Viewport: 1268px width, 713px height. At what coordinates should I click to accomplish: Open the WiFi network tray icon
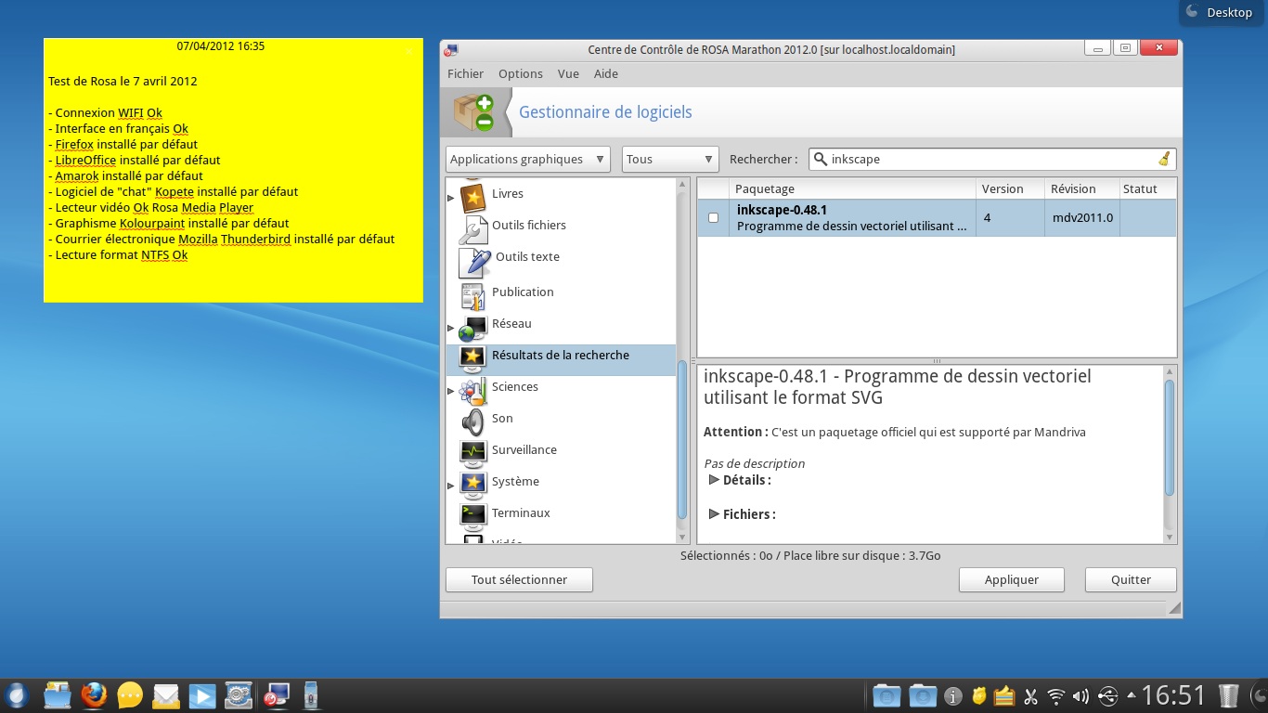point(1055,695)
